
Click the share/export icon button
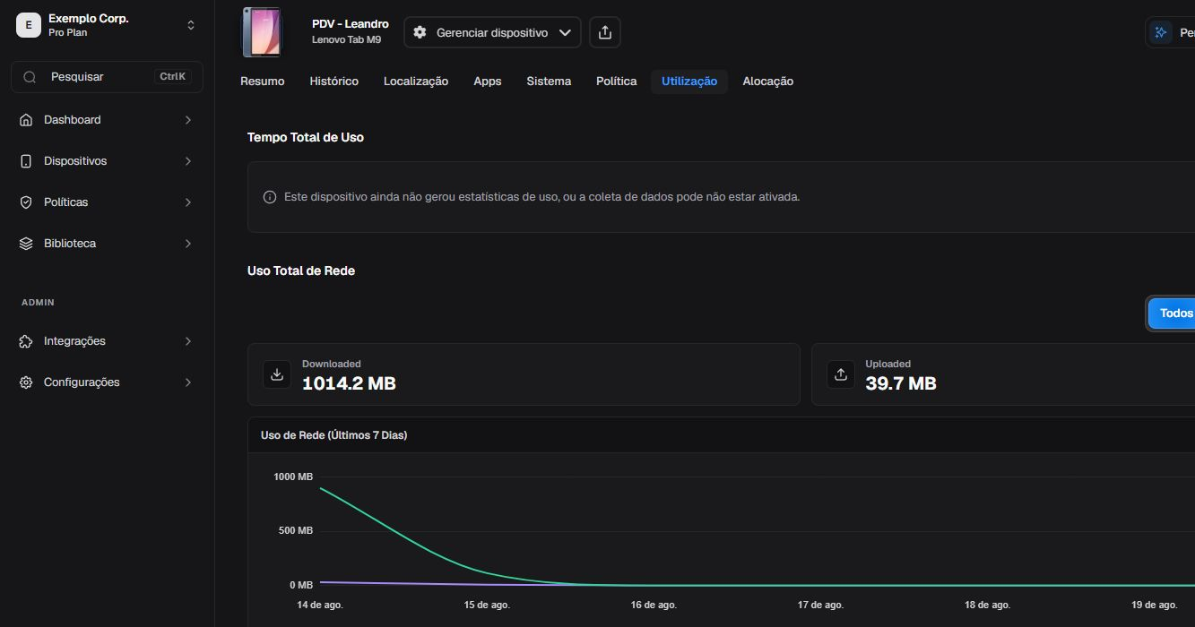[605, 32]
